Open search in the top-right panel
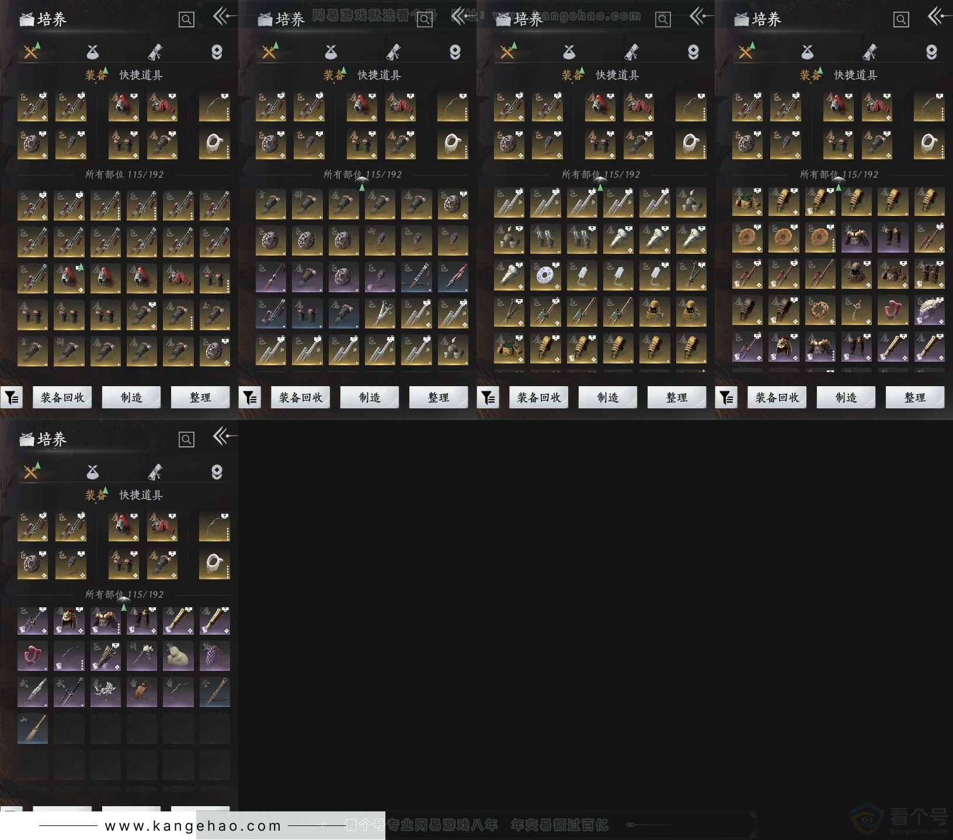This screenshot has height=840, width=953. tap(901, 20)
